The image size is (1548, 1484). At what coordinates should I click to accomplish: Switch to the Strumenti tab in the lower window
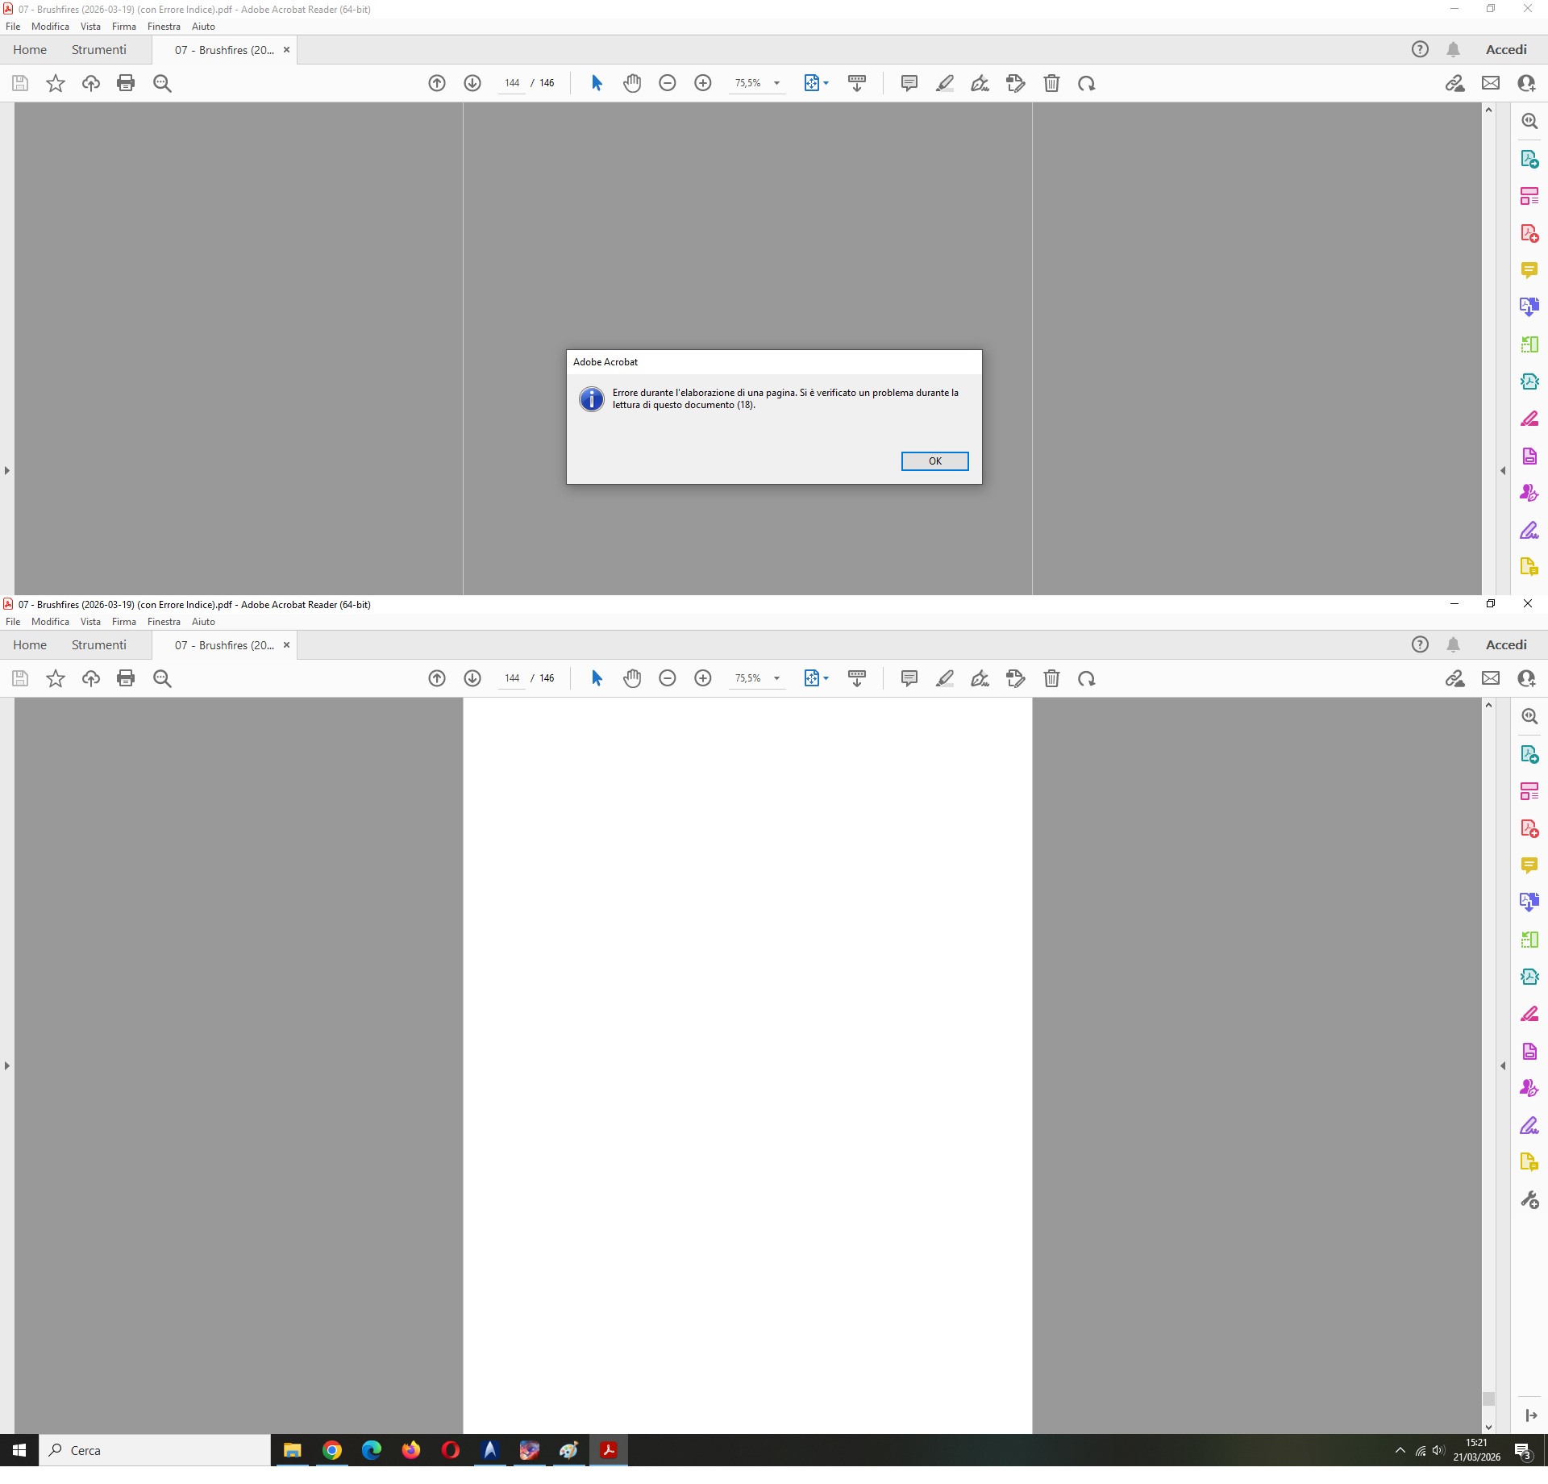tap(98, 645)
